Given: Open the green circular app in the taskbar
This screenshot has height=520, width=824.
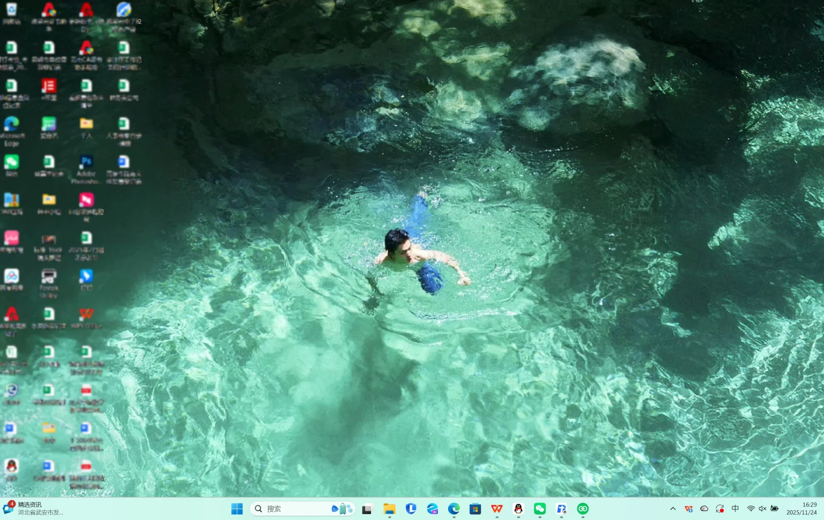Looking at the screenshot, I should pos(583,509).
